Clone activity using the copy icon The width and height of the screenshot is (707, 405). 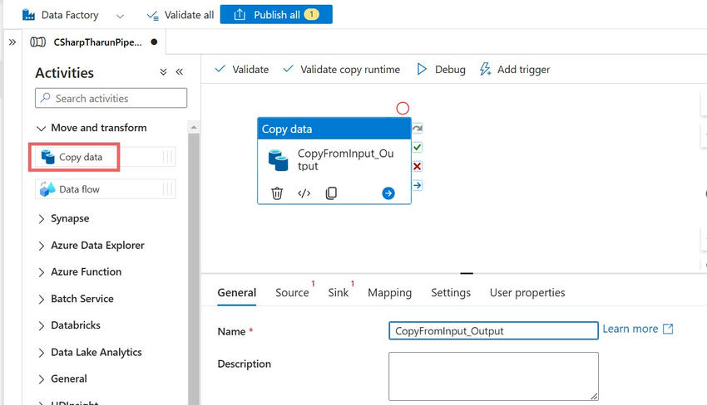click(x=331, y=193)
